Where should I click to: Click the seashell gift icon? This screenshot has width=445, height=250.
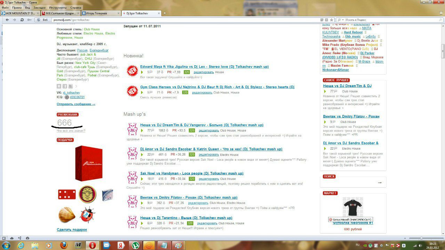pyautogui.click(x=67, y=215)
